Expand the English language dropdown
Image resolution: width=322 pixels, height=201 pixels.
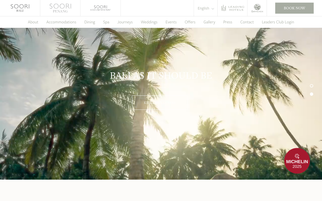[206, 8]
